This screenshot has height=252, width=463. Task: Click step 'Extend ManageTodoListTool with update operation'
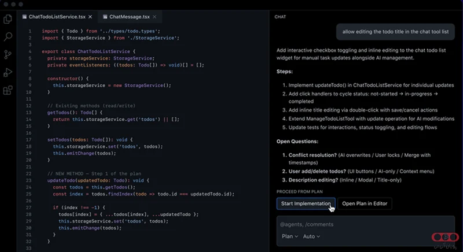[x=372, y=119]
